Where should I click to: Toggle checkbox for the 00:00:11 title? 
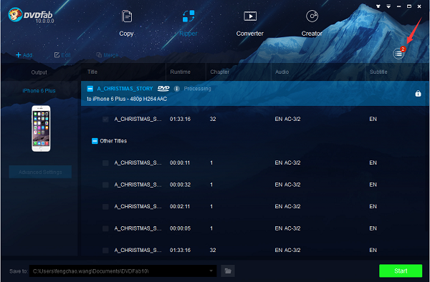[x=105, y=163]
